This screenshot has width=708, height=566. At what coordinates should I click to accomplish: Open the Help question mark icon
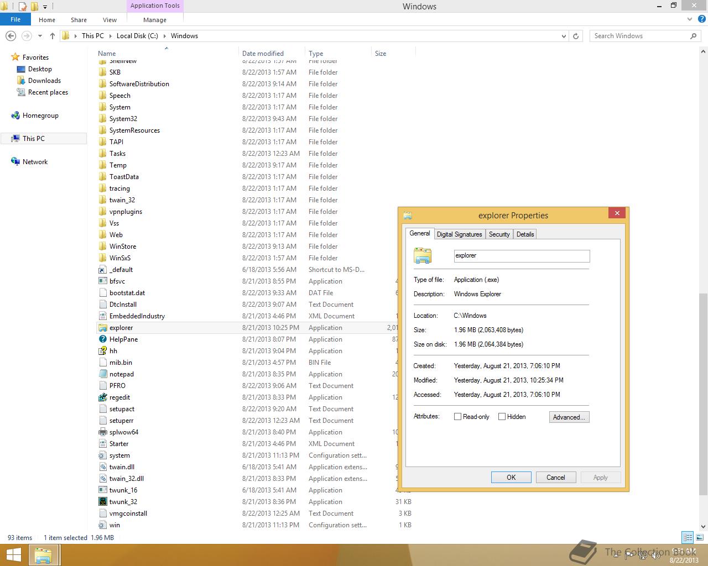pyautogui.click(x=701, y=19)
